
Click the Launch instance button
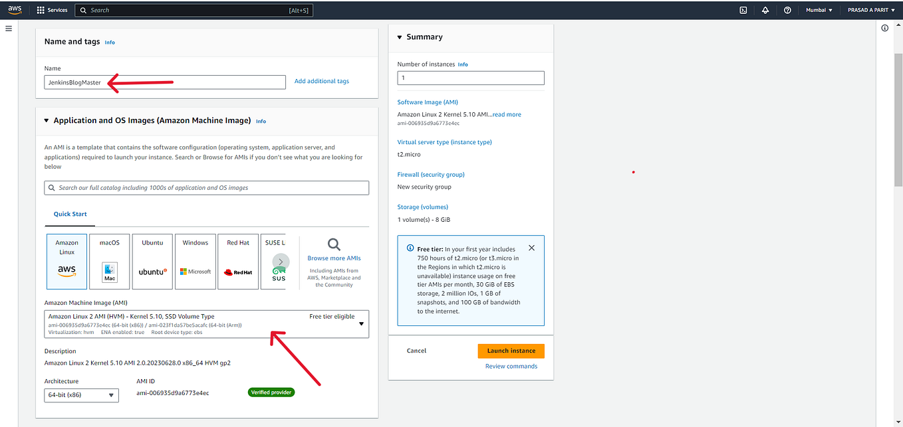click(x=511, y=351)
